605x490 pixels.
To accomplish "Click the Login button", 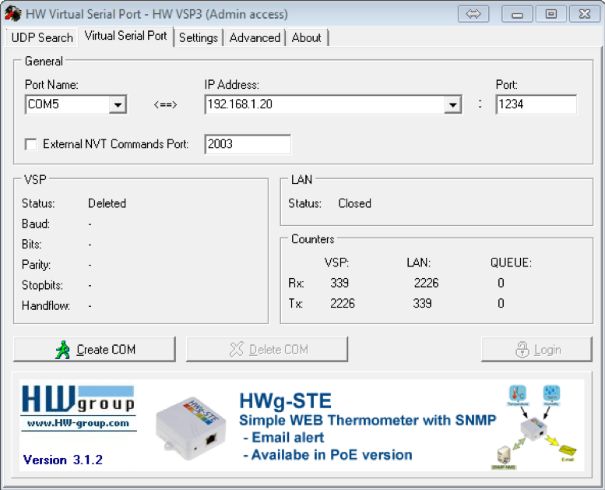I will point(536,350).
